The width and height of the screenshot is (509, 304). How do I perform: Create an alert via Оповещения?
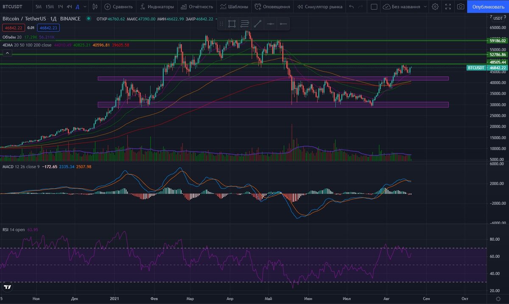click(272, 7)
